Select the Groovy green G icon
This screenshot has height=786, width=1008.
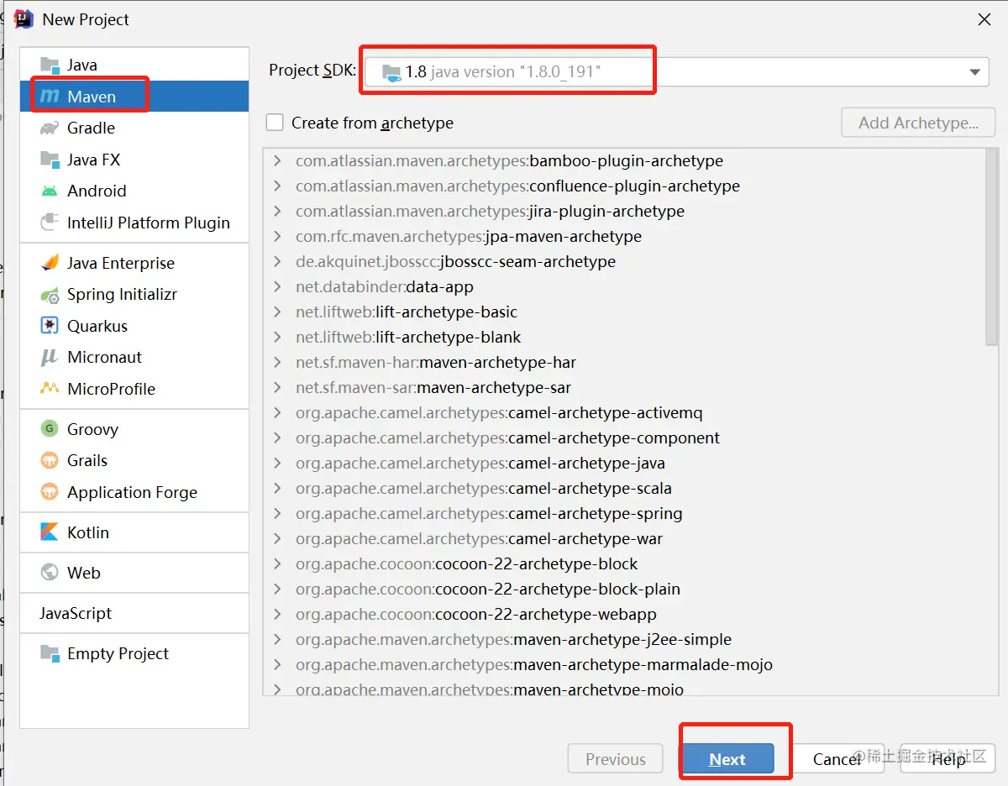(50, 429)
